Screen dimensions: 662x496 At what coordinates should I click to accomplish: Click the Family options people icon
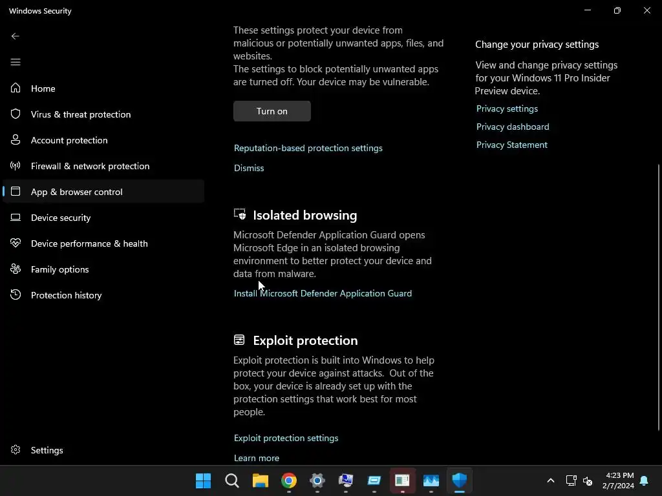click(16, 269)
